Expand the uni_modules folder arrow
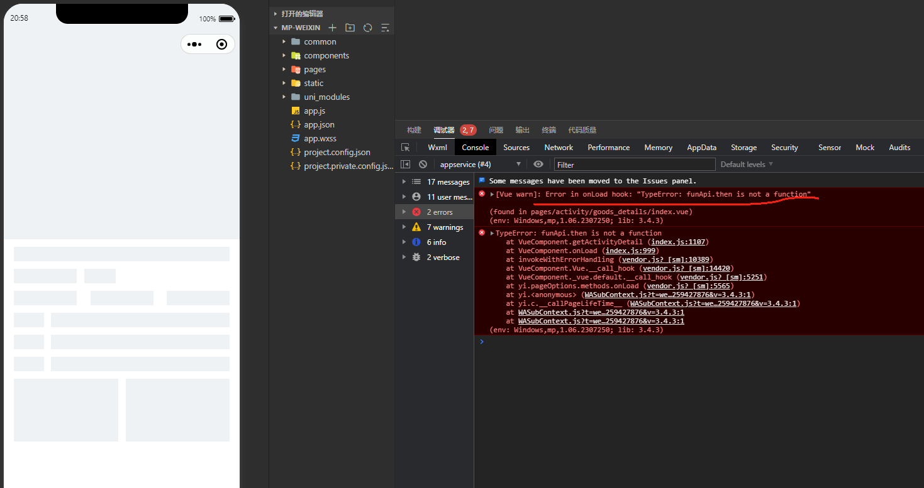 [284, 97]
